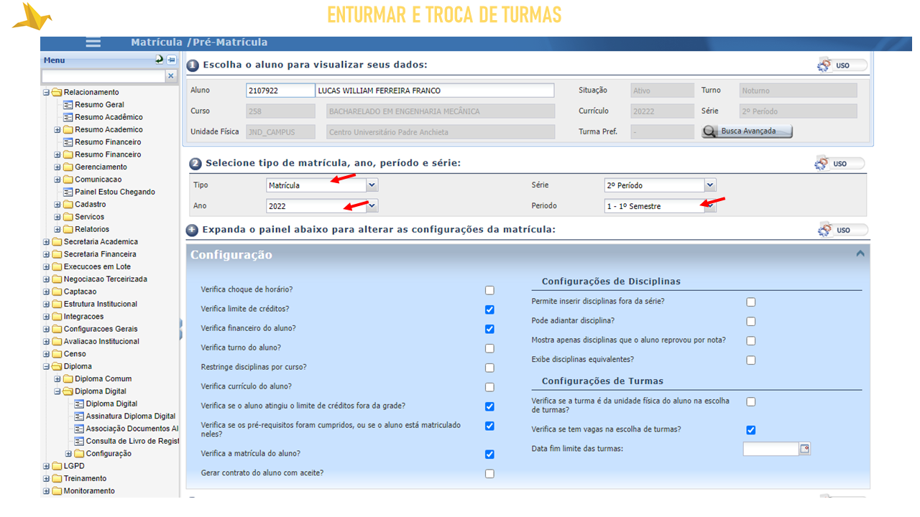This screenshot has width=920, height=517.
Task: Click the menu search input field
Action: (x=103, y=75)
